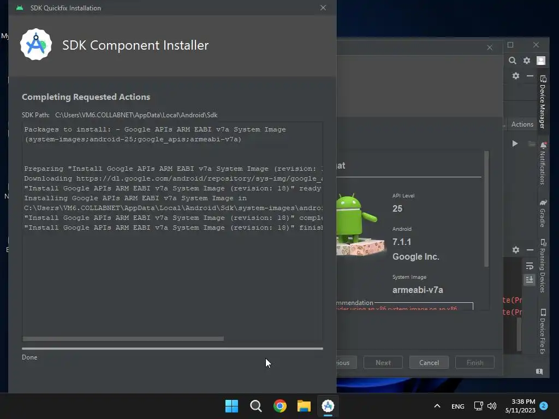The image size is (559, 419).
Task: Hide the Device Manager panel with minus icon
Action: 530,76
